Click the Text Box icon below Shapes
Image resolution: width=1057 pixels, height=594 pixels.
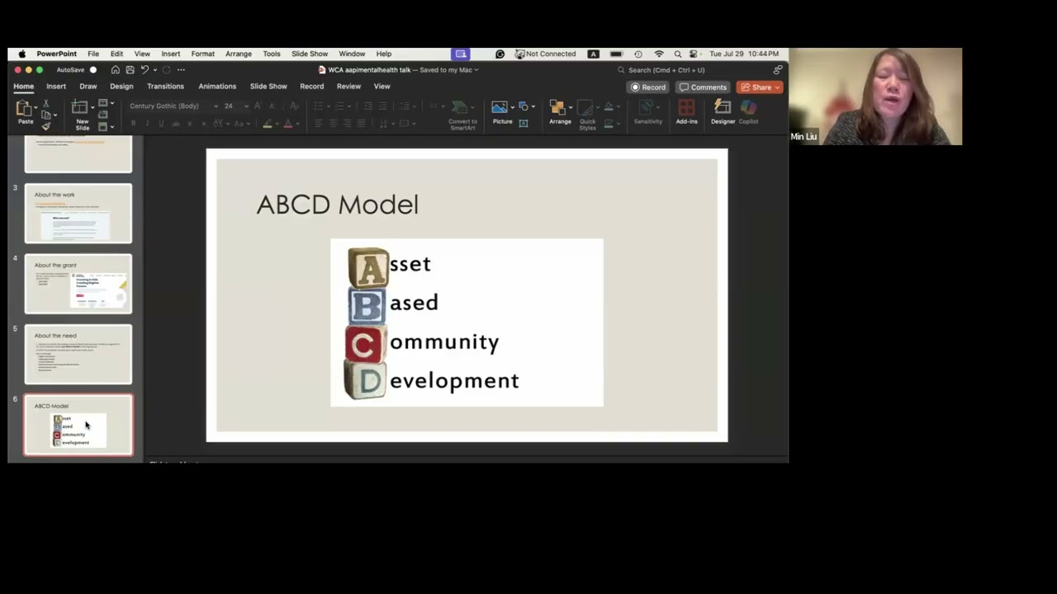tap(524, 123)
